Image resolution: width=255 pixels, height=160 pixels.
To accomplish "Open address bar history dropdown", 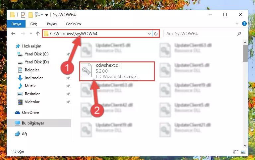I will [149, 34].
